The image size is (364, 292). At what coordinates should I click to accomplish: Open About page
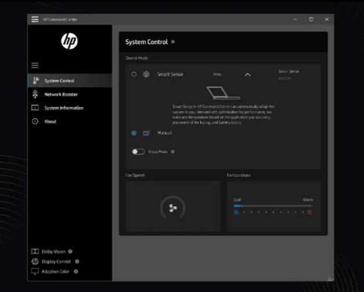[70, 122]
